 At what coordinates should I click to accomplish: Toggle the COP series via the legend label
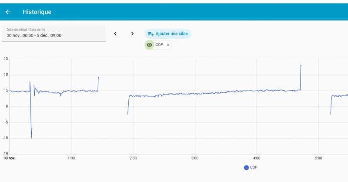pyautogui.click(x=254, y=167)
